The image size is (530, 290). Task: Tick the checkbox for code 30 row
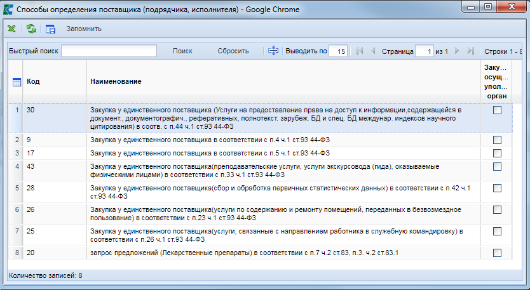point(497,110)
